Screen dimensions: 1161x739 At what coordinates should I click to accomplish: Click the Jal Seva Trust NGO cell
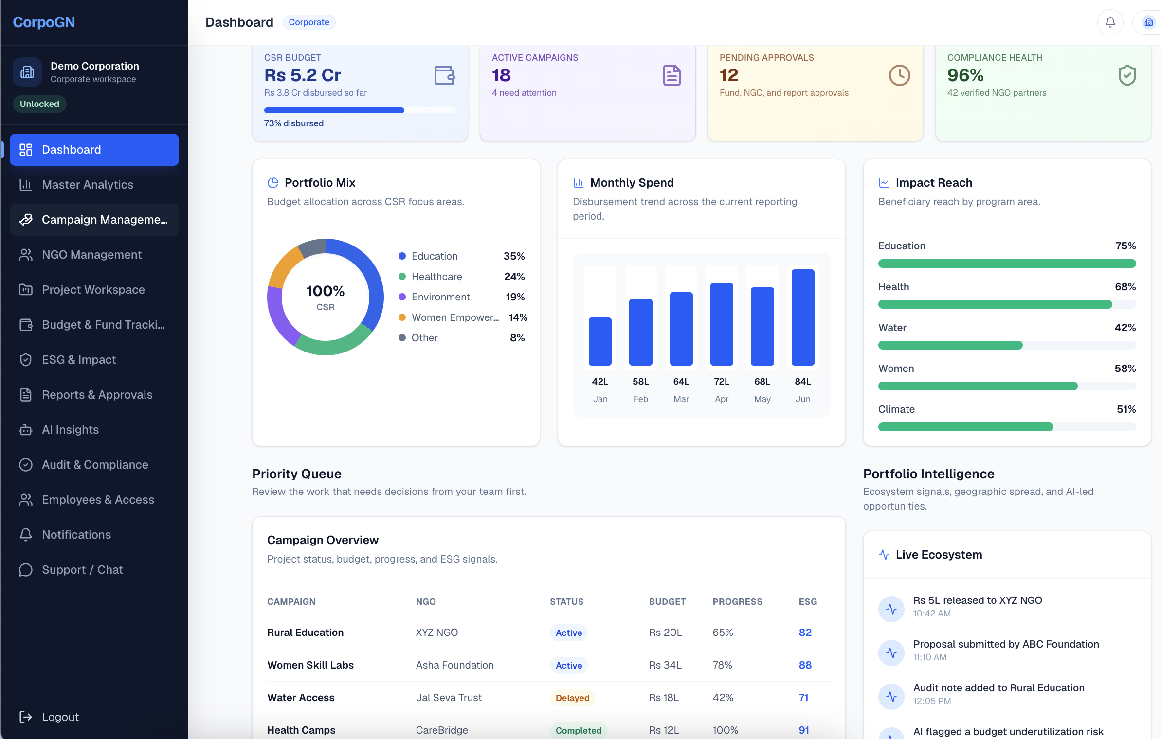click(x=449, y=698)
